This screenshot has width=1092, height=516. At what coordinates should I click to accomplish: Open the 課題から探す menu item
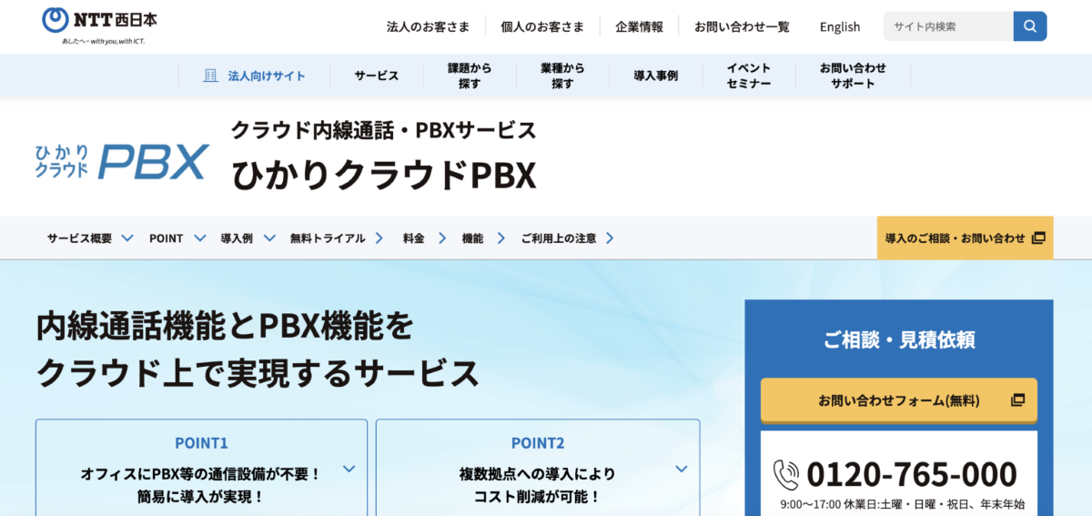click(x=470, y=76)
